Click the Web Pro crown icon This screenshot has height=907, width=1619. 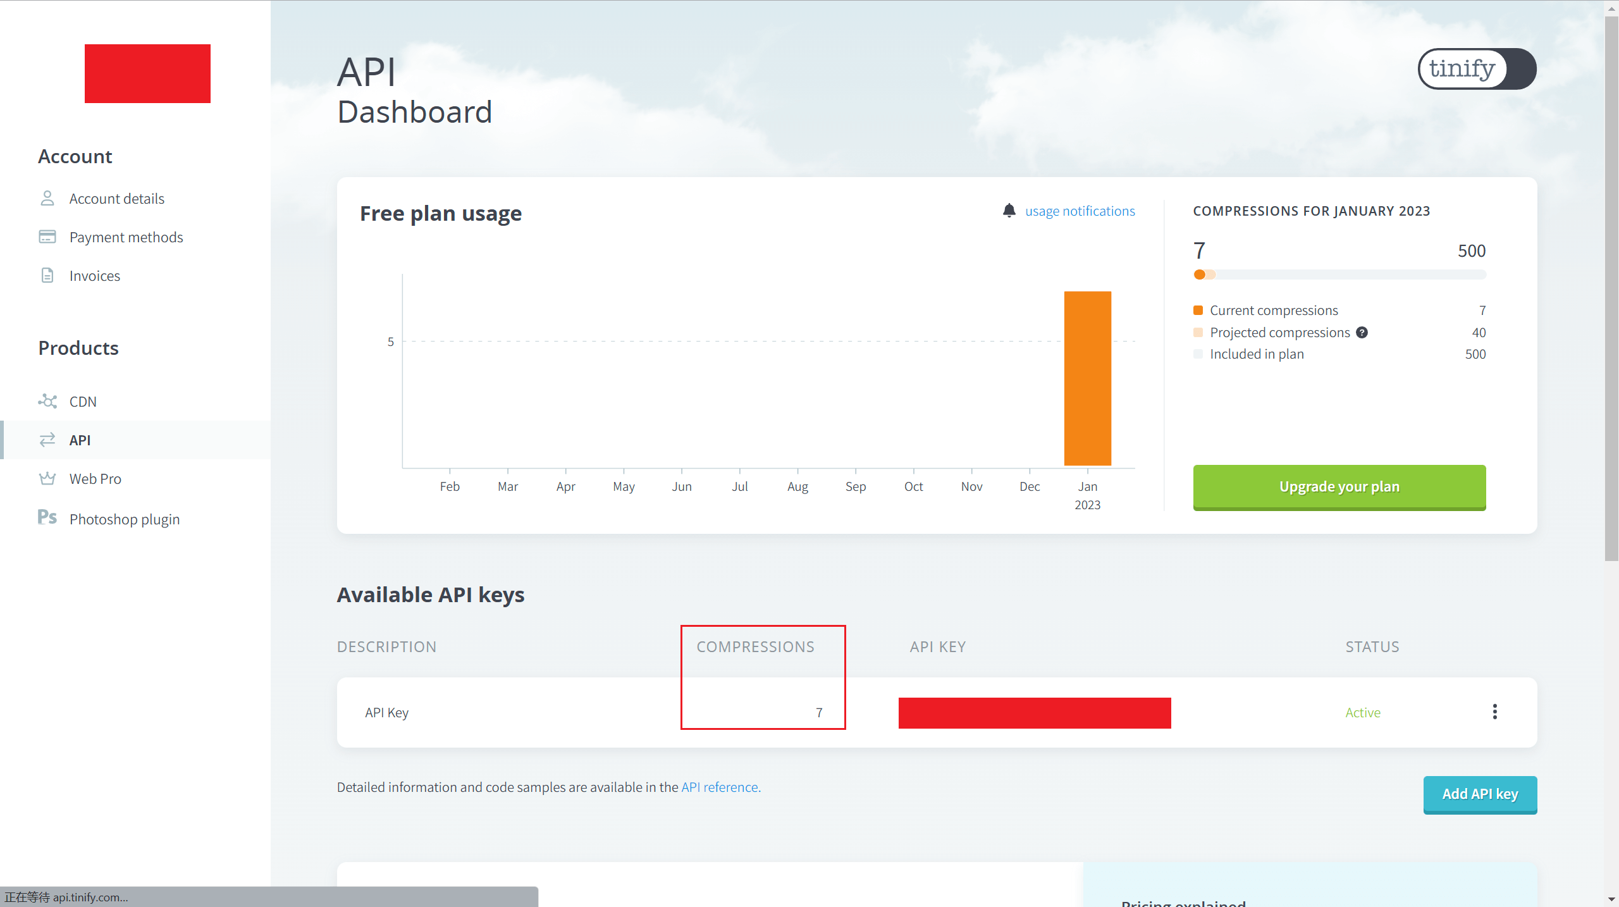[47, 478]
